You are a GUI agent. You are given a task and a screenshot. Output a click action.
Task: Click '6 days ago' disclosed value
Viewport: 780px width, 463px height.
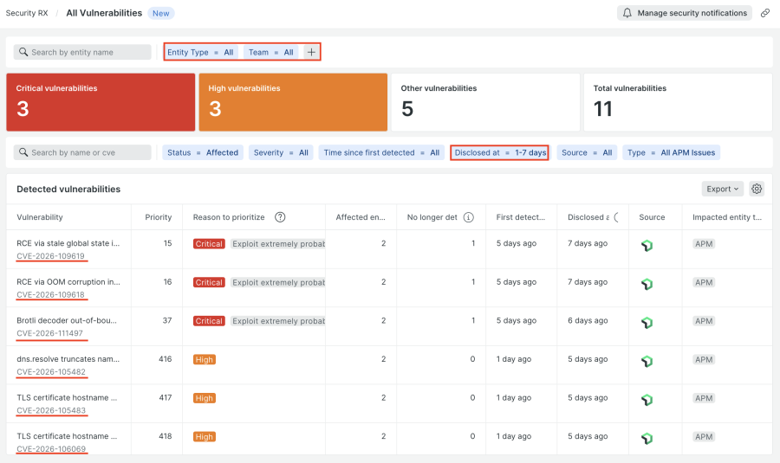coord(588,320)
